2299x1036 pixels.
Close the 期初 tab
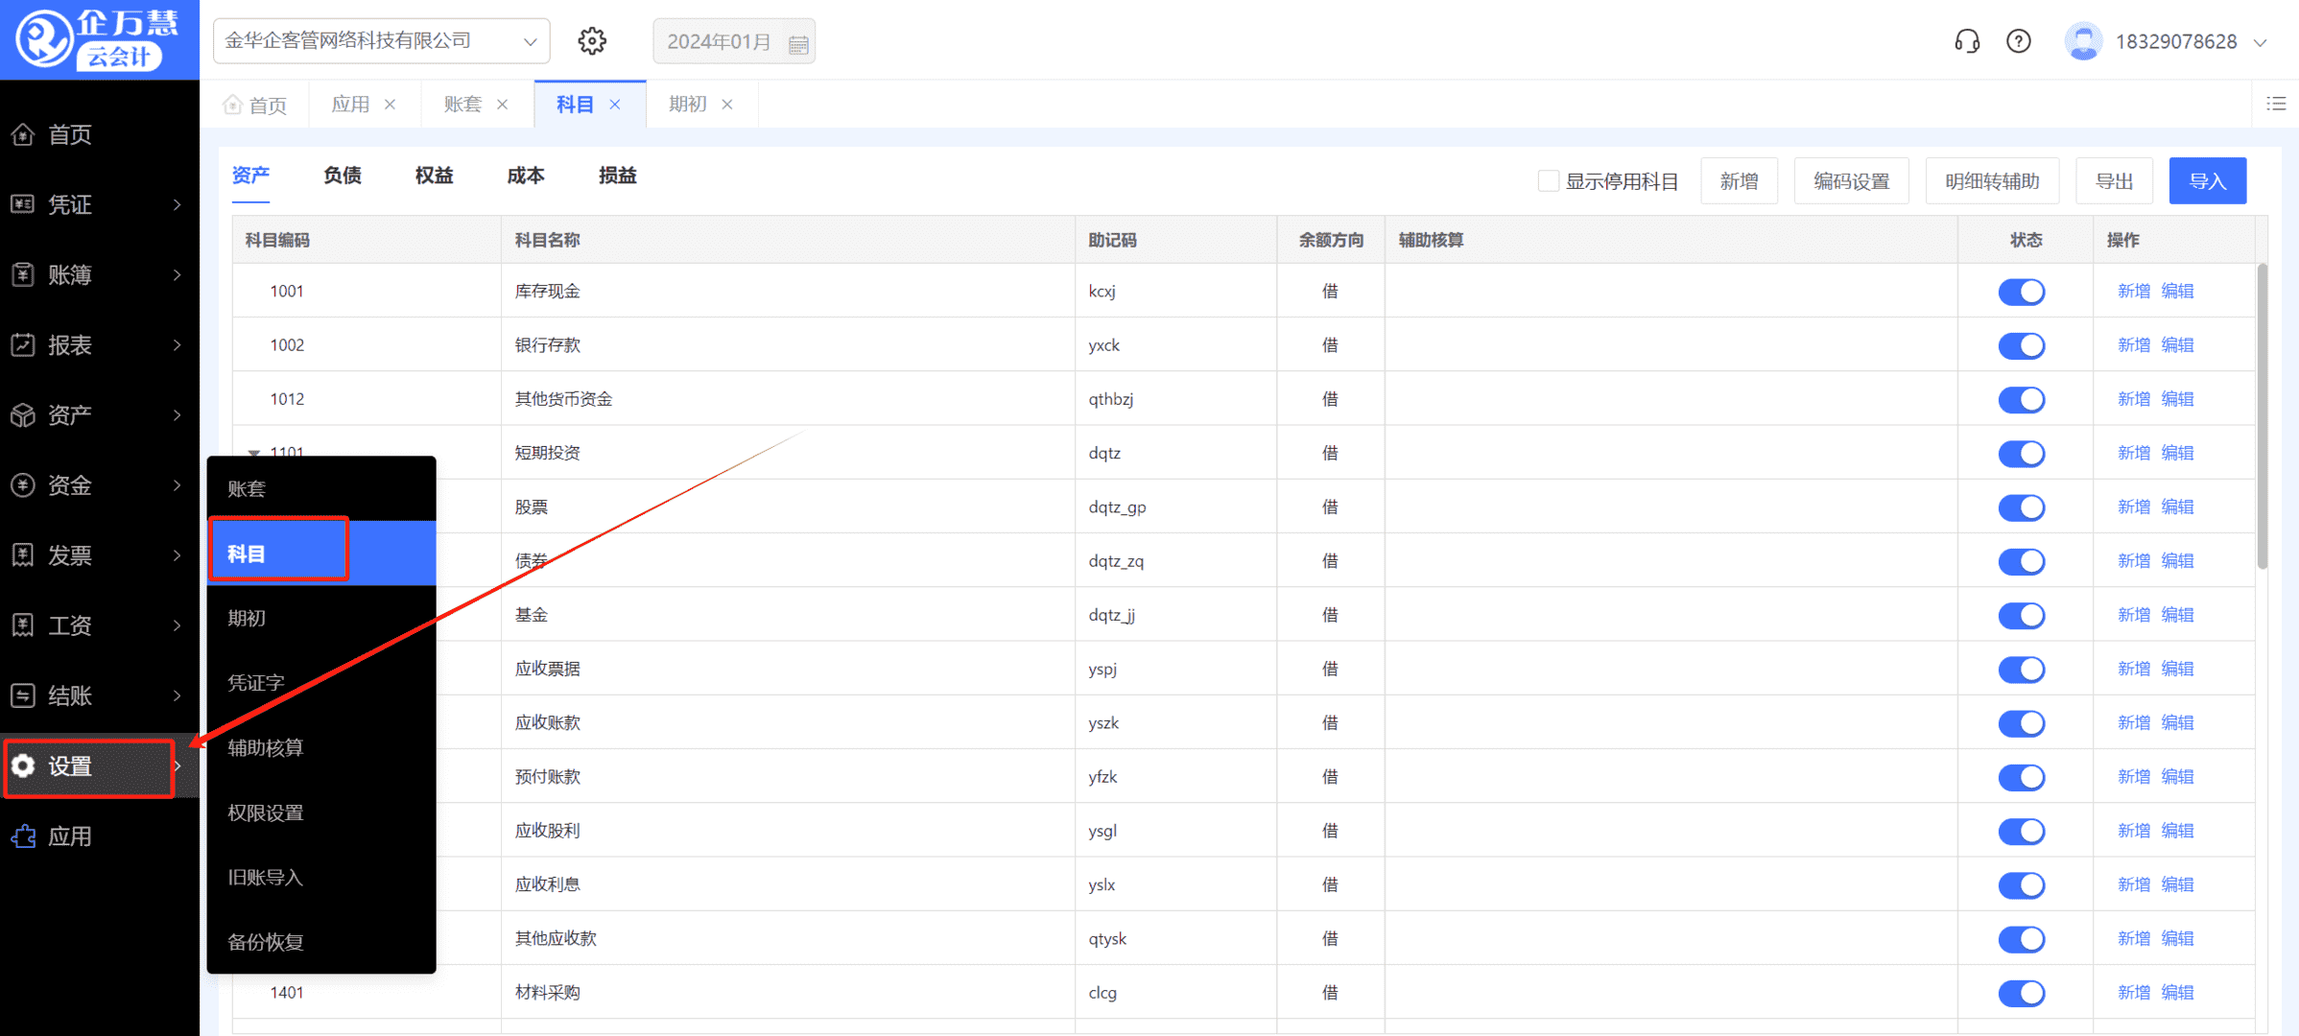[x=727, y=105]
